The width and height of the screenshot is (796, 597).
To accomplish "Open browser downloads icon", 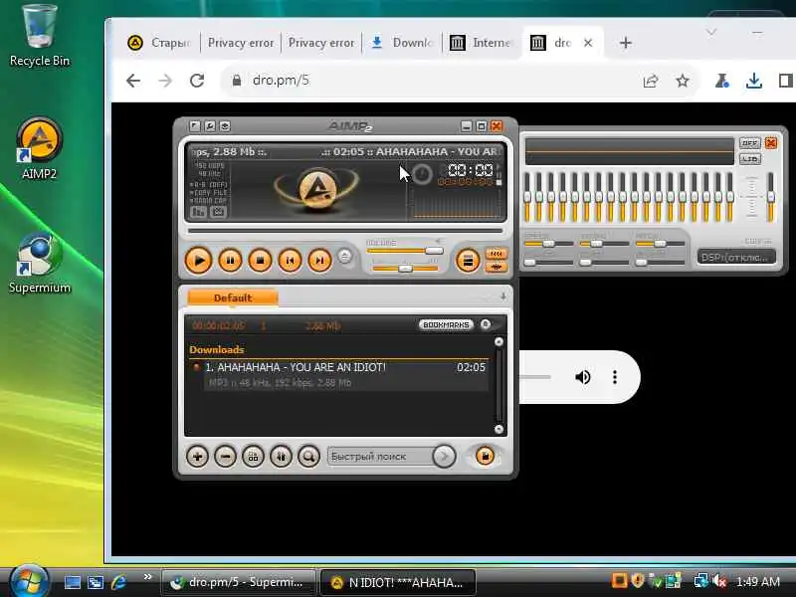I will point(754,81).
